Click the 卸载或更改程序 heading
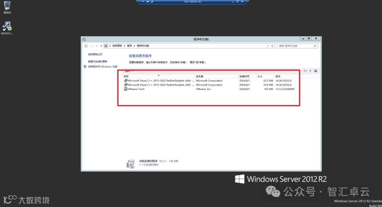 coord(140,56)
